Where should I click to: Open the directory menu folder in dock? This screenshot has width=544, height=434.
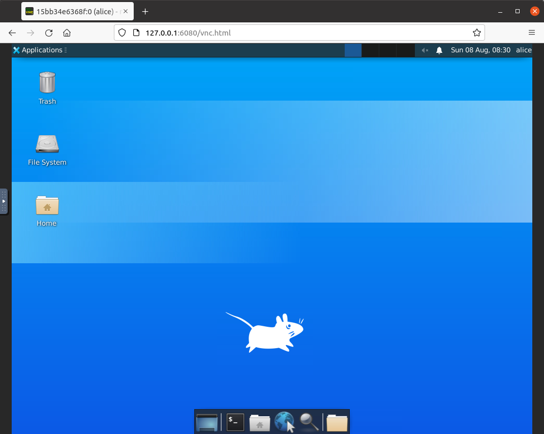[x=337, y=422]
